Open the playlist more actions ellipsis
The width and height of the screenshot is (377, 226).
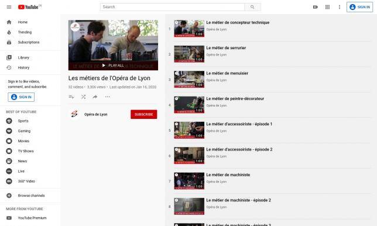coord(108,97)
